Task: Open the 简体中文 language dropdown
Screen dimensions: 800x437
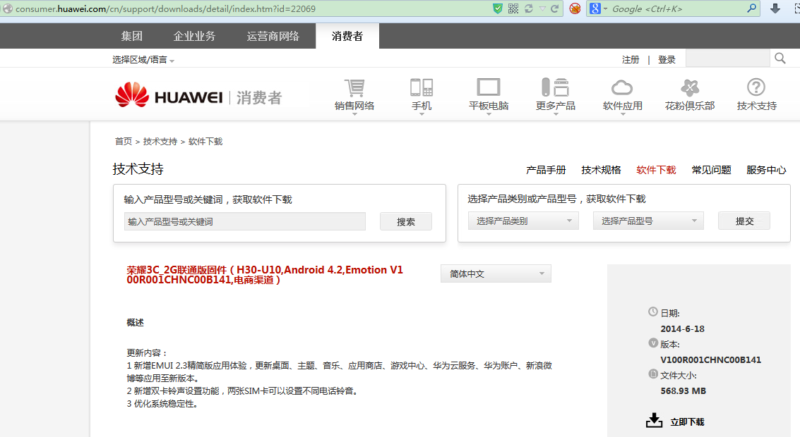Action: pyautogui.click(x=496, y=273)
